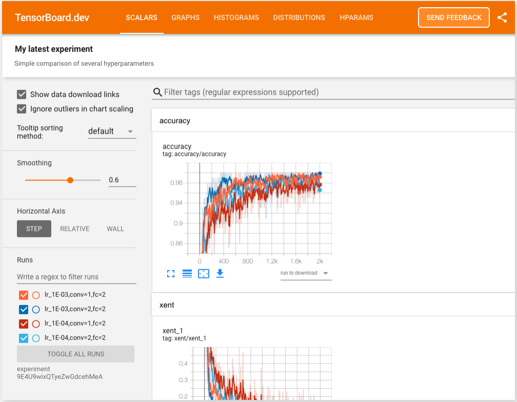The image size is (517, 402).
Task: Open the Tooltip sorting method dropdown
Action: pos(112,131)
